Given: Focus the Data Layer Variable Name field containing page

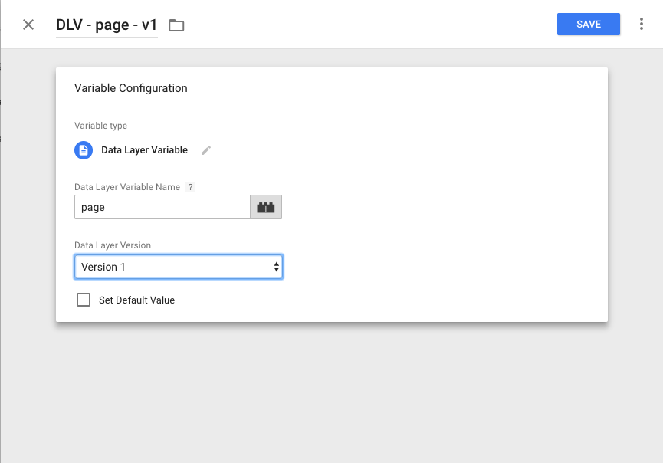Looking at the screenshot, I should [162, 208].
